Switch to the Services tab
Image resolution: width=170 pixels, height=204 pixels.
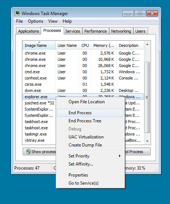pos(73,31)
